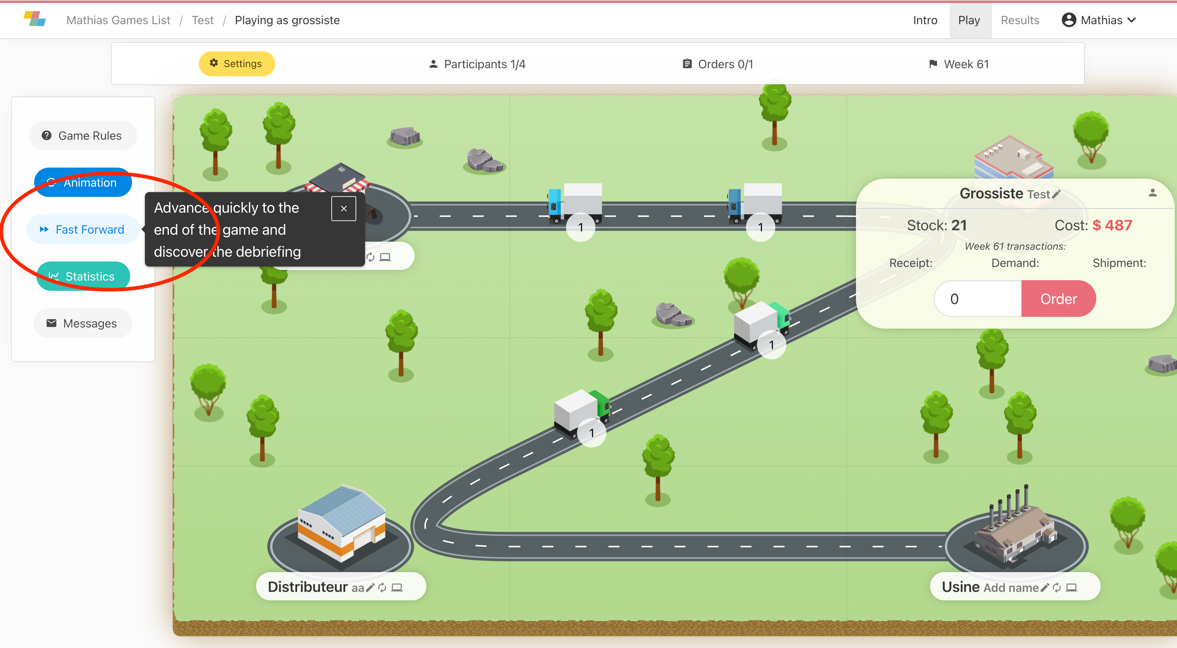Click 'Week 61 transactions:' label
The image size is (1177, 648).
coord(1015,246)
